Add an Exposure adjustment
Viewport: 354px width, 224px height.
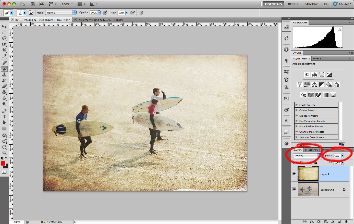329,74
